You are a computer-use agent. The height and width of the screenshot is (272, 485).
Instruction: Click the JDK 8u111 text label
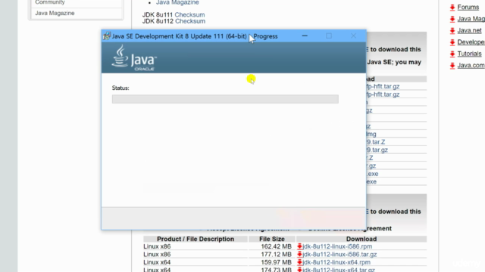click(x=158, y=14)
